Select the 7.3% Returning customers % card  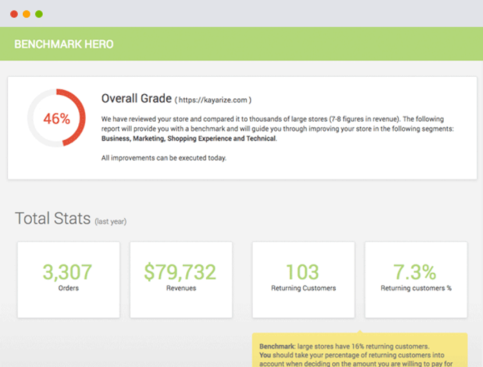416,280
